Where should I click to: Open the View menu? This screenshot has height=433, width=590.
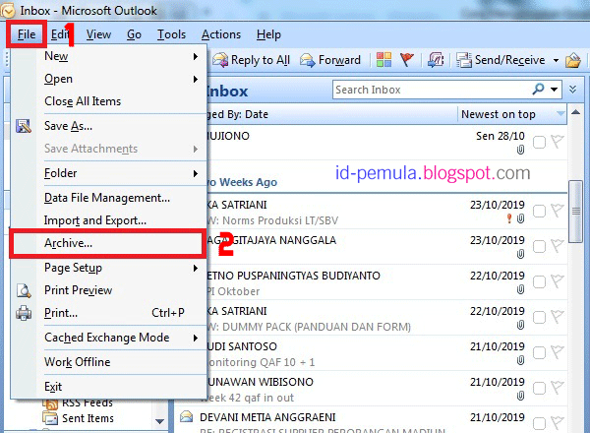click(x=98, y=34)
